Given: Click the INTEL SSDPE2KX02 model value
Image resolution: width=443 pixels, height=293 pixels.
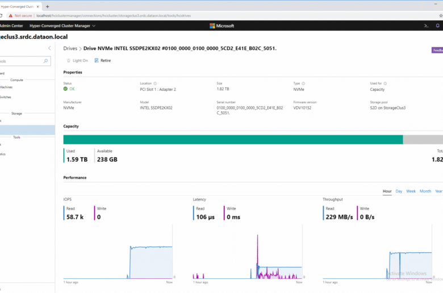Looking at the screenshot, I should click(156, 108).
